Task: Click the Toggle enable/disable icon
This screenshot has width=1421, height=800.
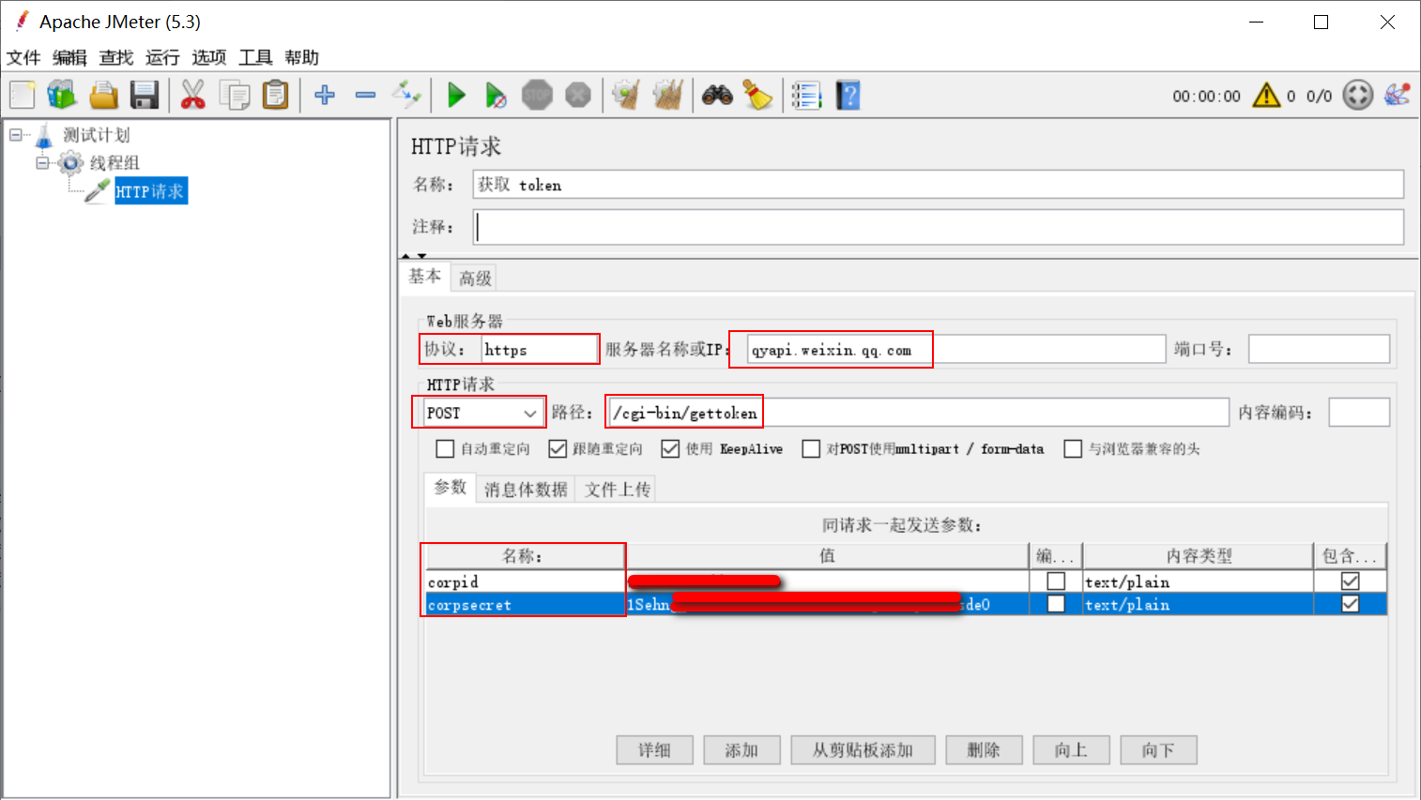Action: 406,95
